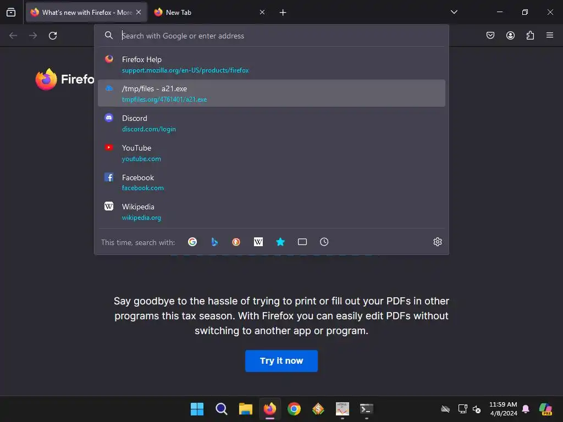Open the terminal app in taskbar
563x422 pixels.
(x=367, y=409)
